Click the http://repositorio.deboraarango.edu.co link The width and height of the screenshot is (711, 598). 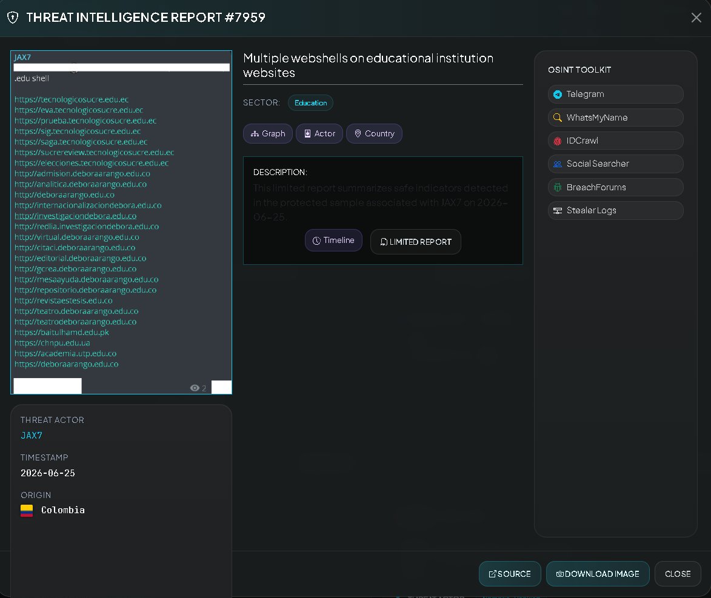point(85,290)
